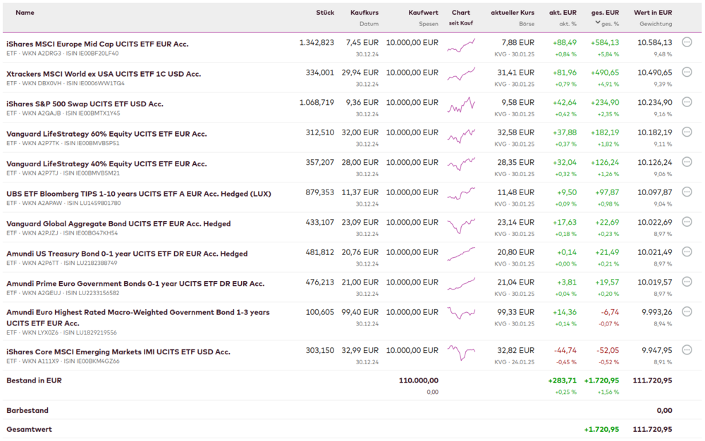Image resolution: width=705 pixels, height=441 pixels.
Task: View sparkline chart for Xtrackers MSCI World ex USA
Action: coord(461,74)
